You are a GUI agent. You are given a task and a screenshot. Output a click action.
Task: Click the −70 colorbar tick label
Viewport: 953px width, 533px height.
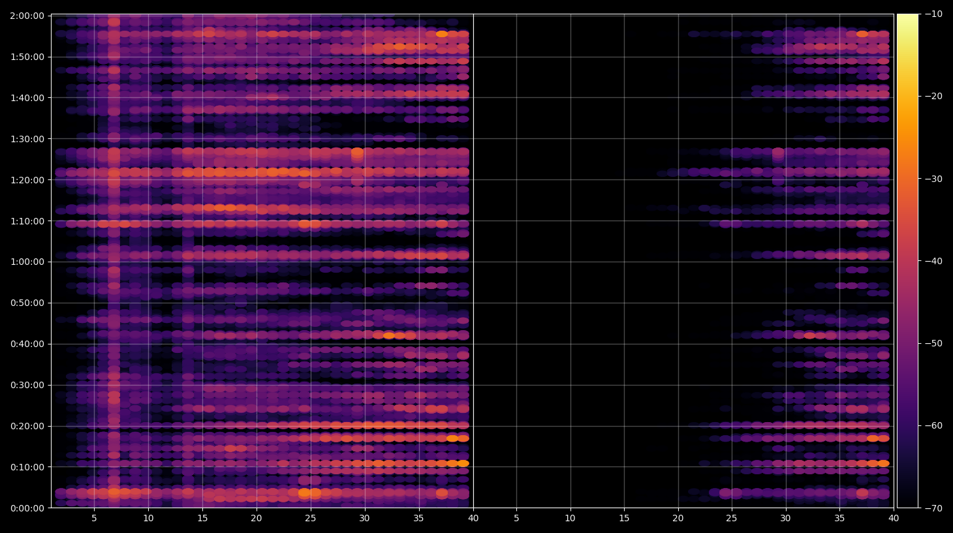pos(933,508)
